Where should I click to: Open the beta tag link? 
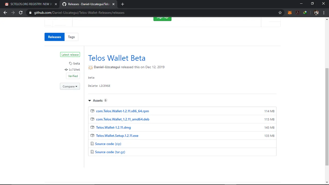coord(75,63)
